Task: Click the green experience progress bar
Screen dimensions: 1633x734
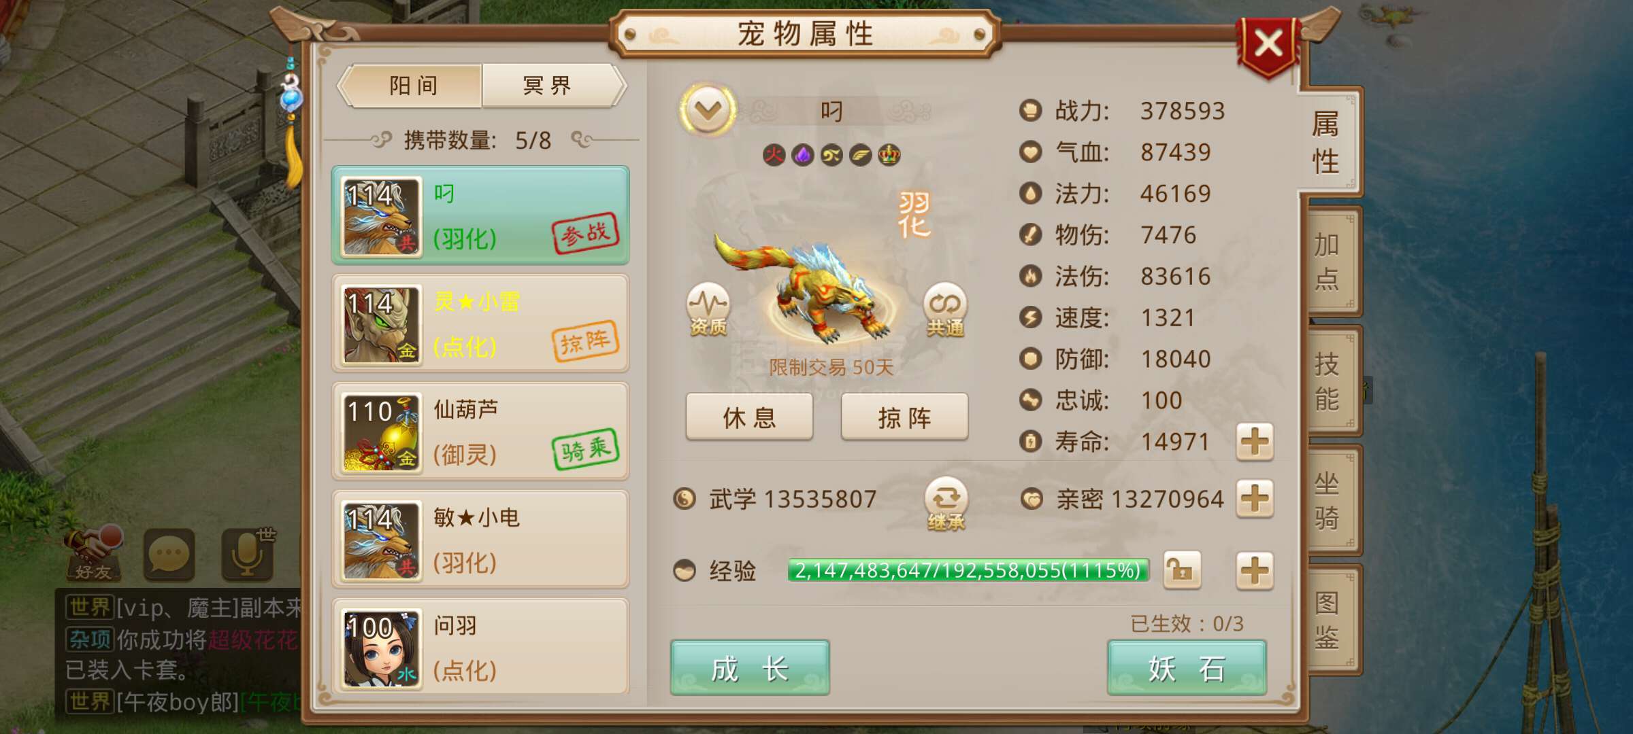Action: click(968, 570)
